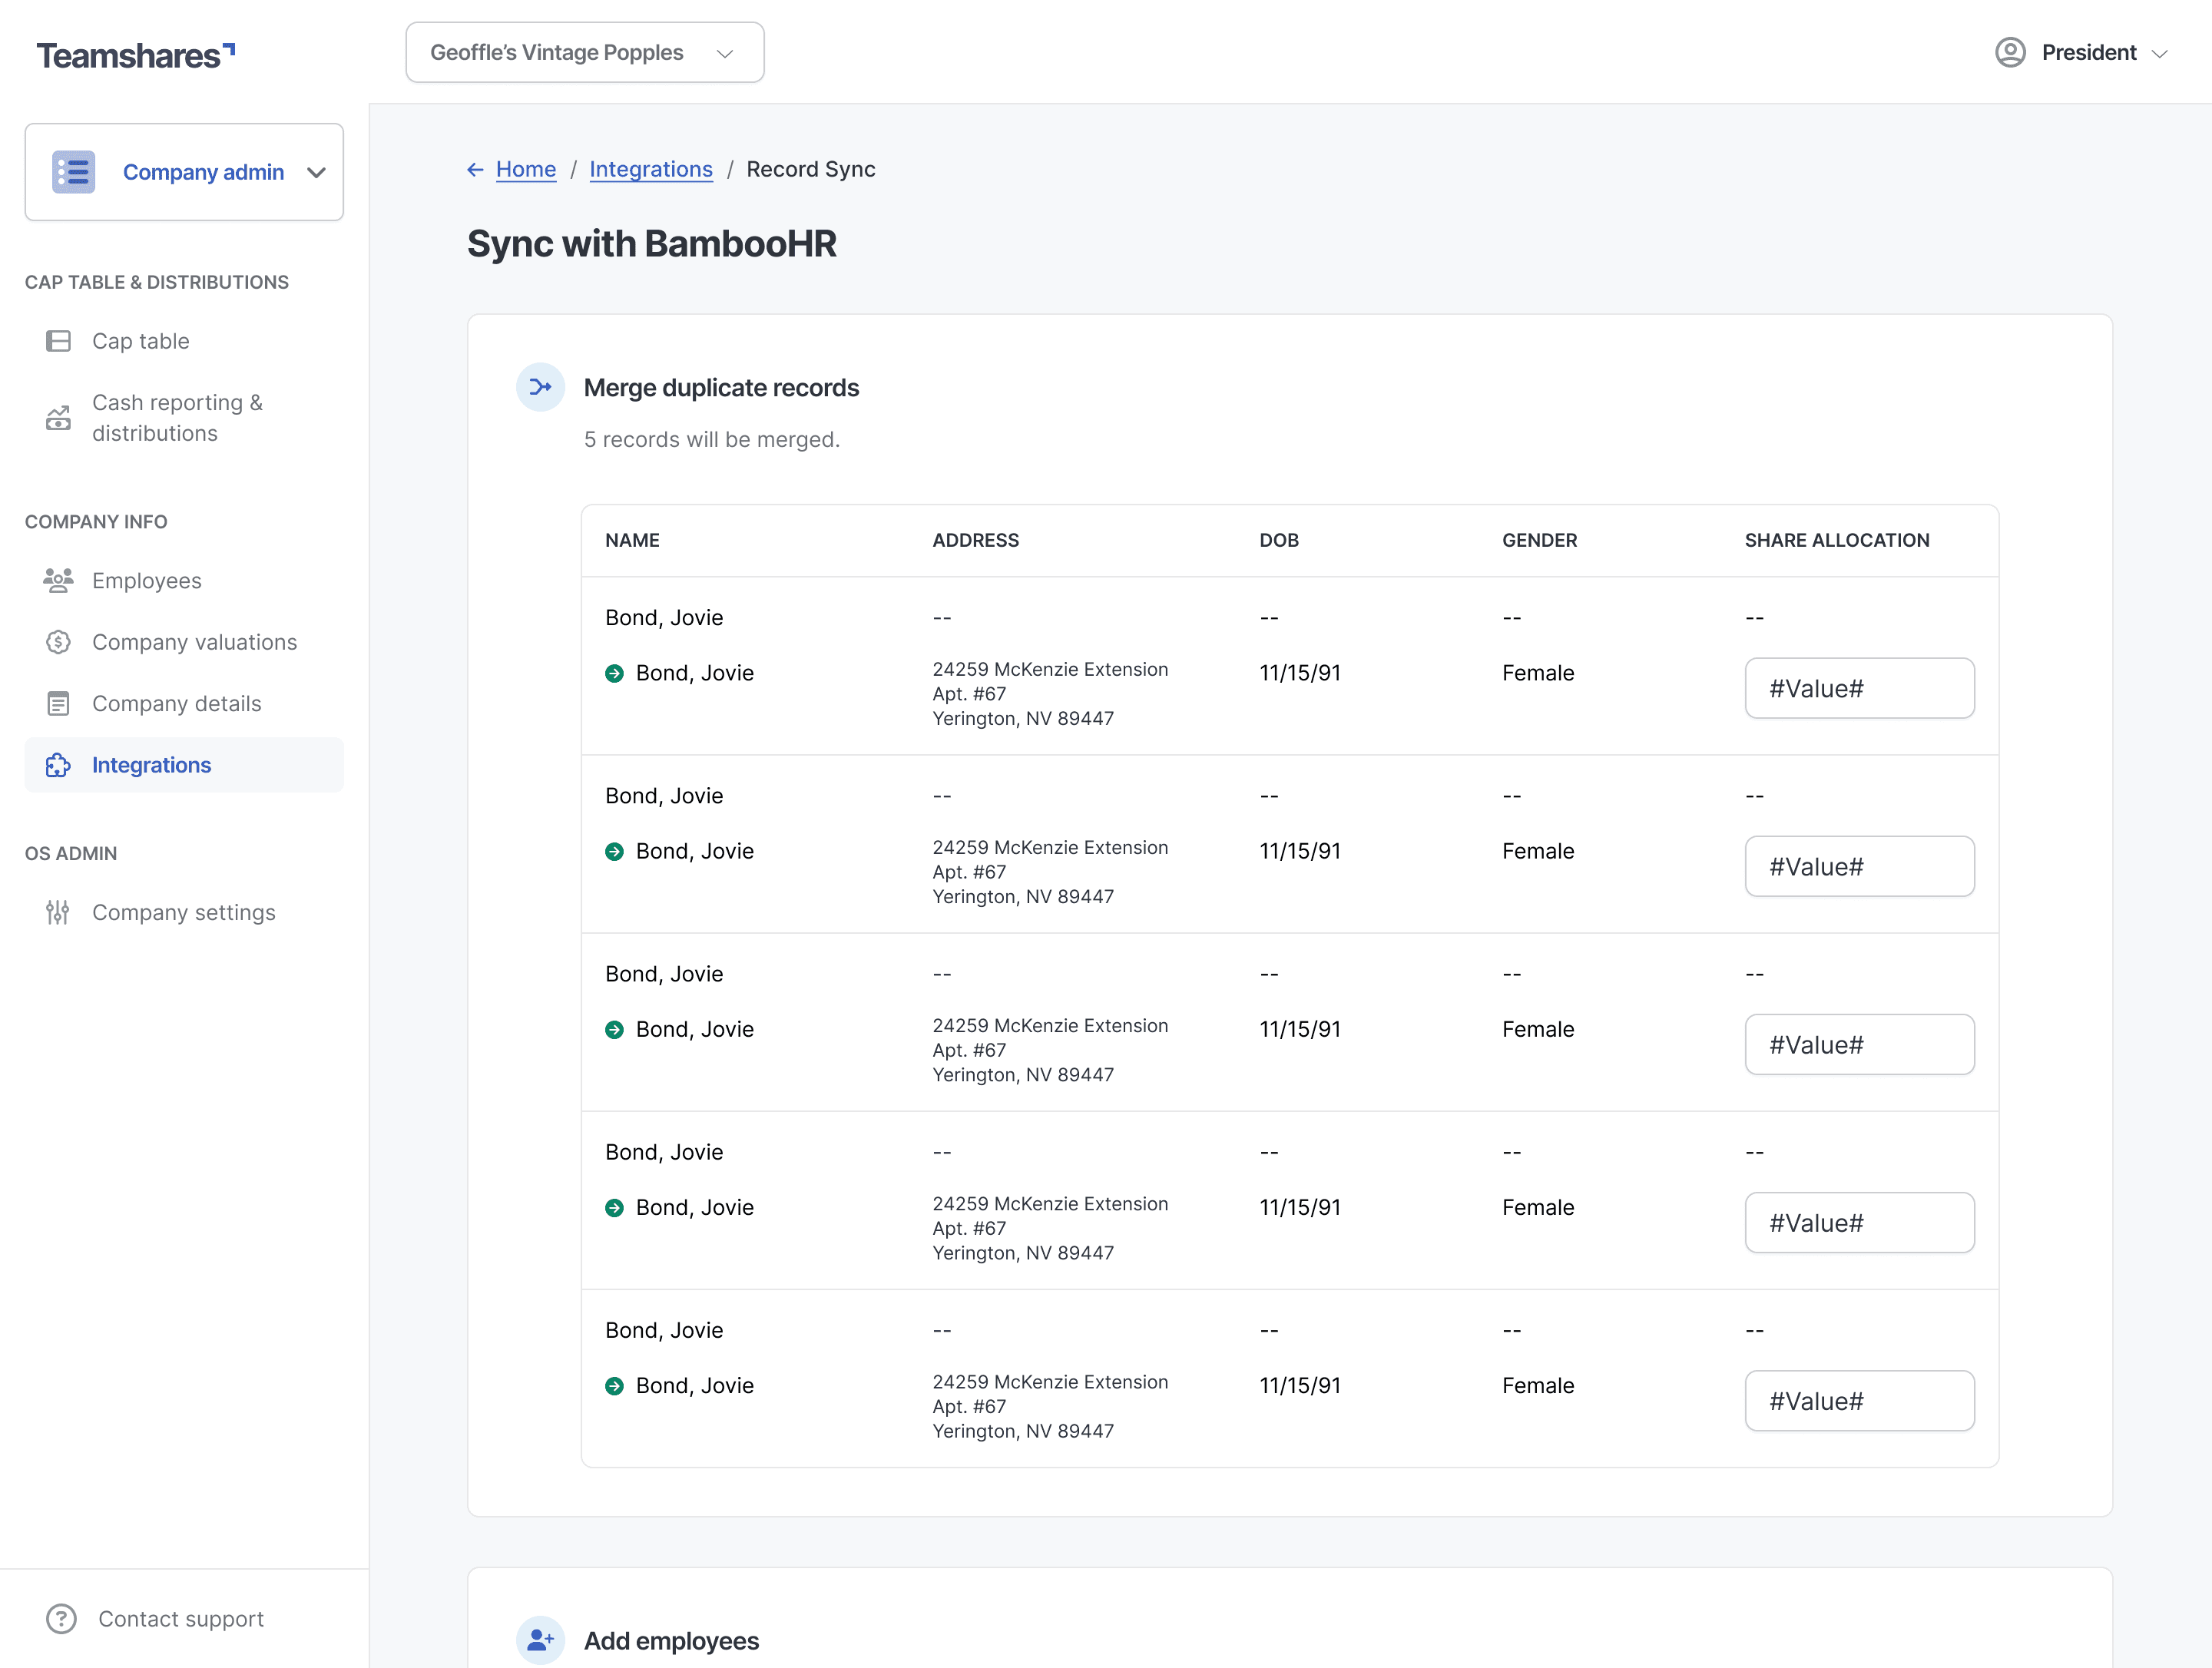Click the Teamshares logo
2212x1668 pixels.
(135, 55)
